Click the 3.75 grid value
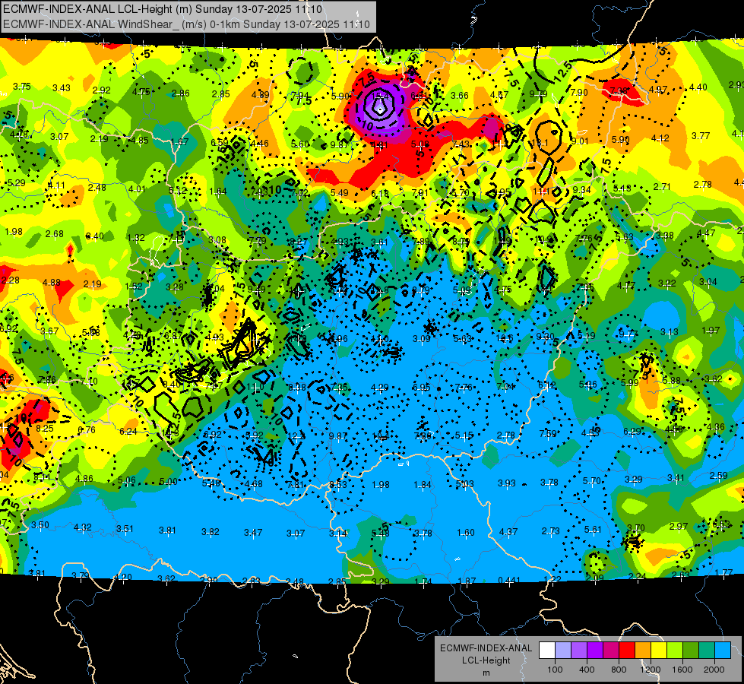Viewport: 744px width, 684px height. tap(22, 87)
